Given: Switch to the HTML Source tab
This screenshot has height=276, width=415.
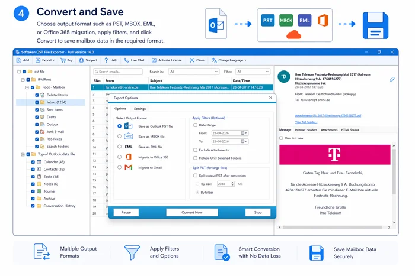Looking at the screenshot, I should click(x=350, y=130).
